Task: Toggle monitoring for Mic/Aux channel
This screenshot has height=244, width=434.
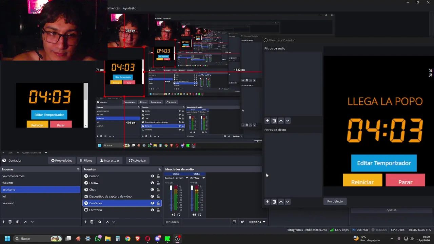Action: (200, 215)
